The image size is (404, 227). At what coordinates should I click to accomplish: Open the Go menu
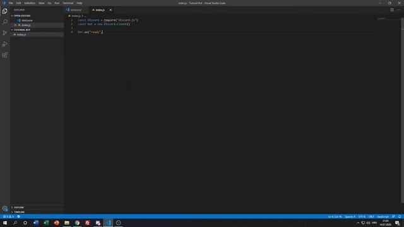tap(49, 3)
